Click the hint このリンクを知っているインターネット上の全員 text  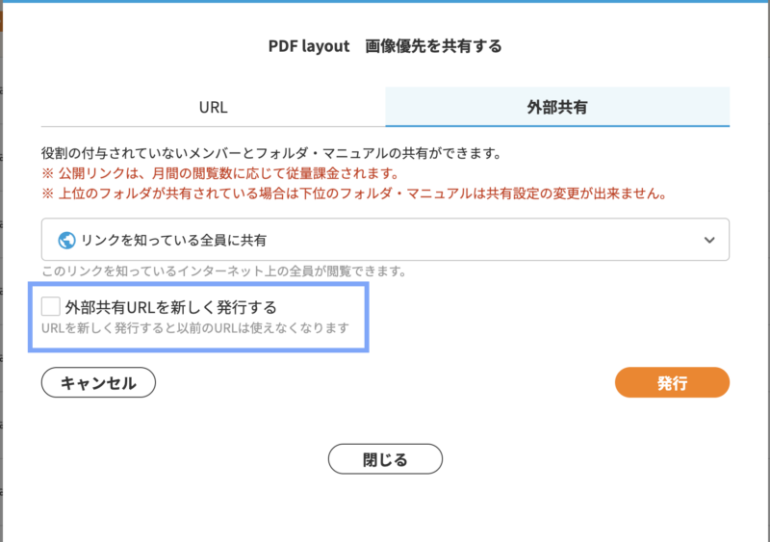(x=224, y=271)
